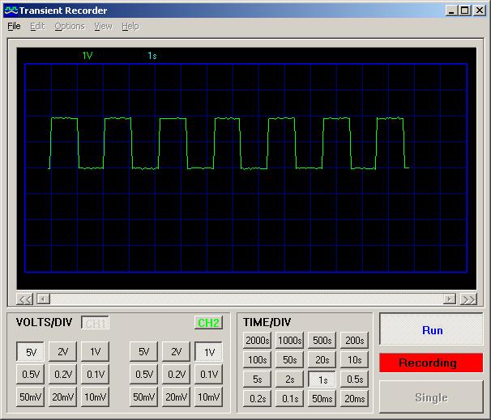
Task: Select 2000s time per division
Action: pyautogui.click(x=257, y=341)
